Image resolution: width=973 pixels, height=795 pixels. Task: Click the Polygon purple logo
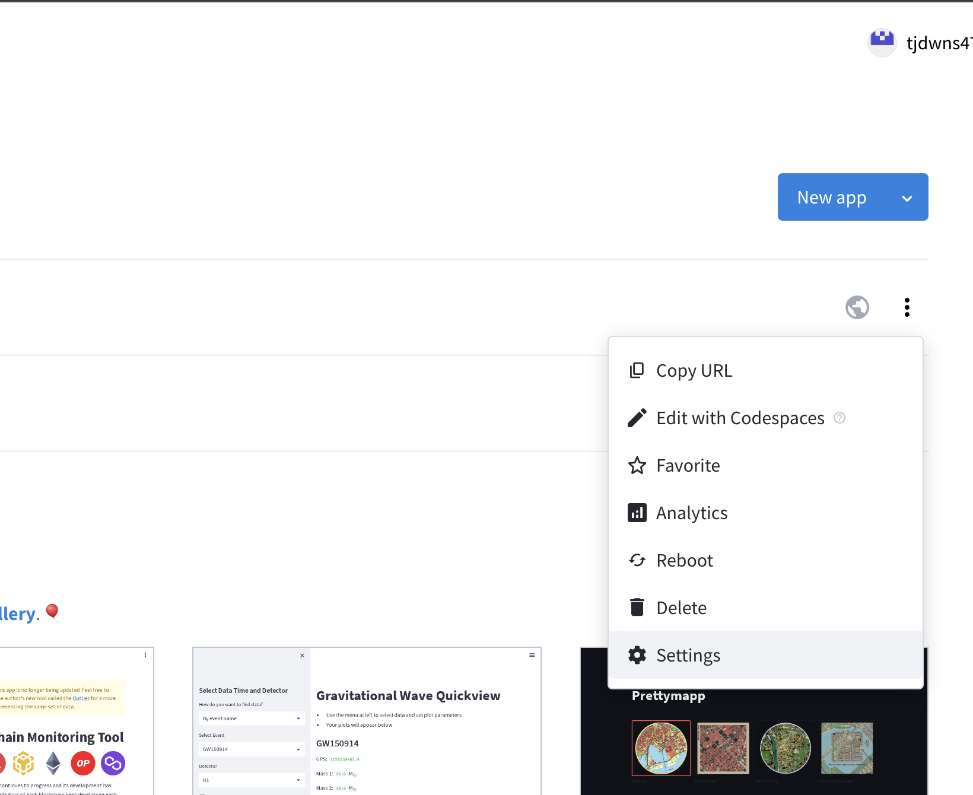[x=113, y=764]
